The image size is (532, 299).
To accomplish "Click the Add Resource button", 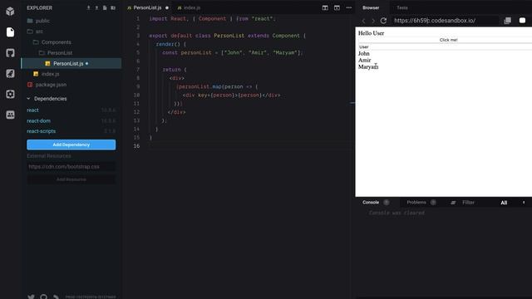I will coord(71,179).
